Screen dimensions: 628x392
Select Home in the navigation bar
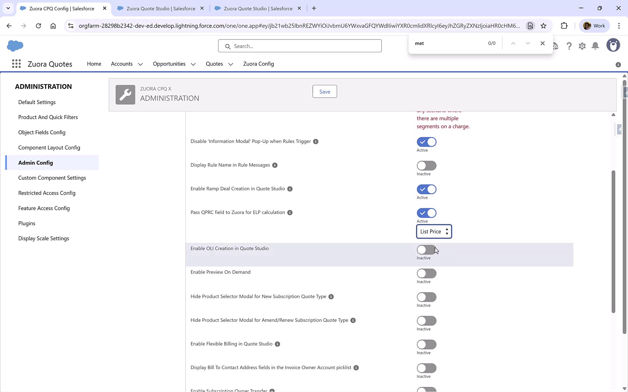pyautogui.click(x=94, y=64)
